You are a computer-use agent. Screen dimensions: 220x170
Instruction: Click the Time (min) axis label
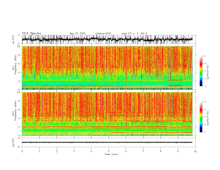(111, 154)
